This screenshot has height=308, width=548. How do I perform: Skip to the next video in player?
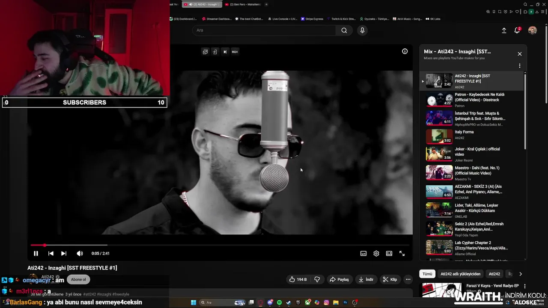click(x=64, y=253)
